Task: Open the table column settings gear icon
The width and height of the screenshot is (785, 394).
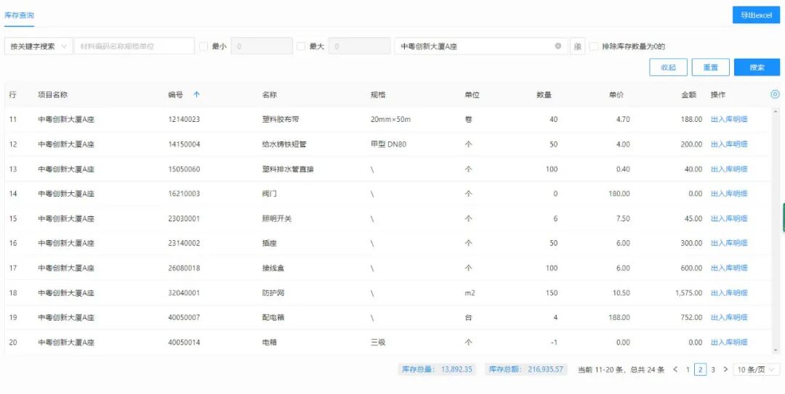Action: point(775,94)
